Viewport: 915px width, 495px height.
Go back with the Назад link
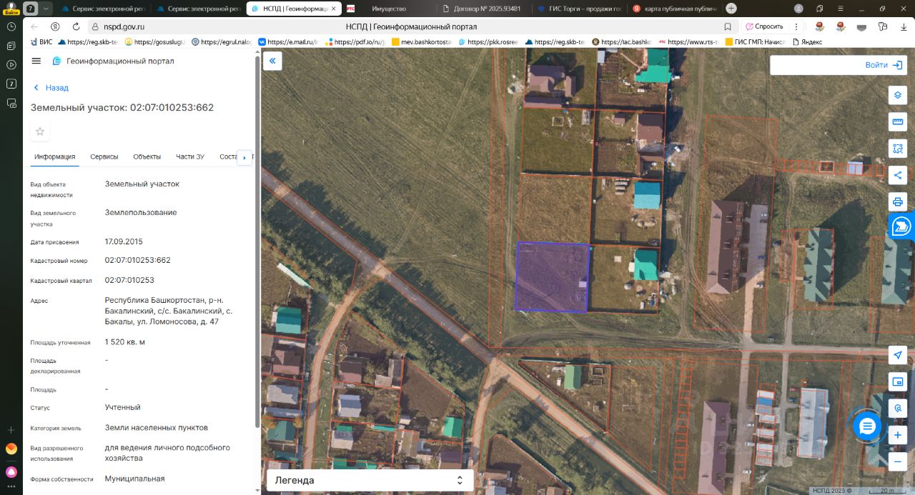(51, 88)
